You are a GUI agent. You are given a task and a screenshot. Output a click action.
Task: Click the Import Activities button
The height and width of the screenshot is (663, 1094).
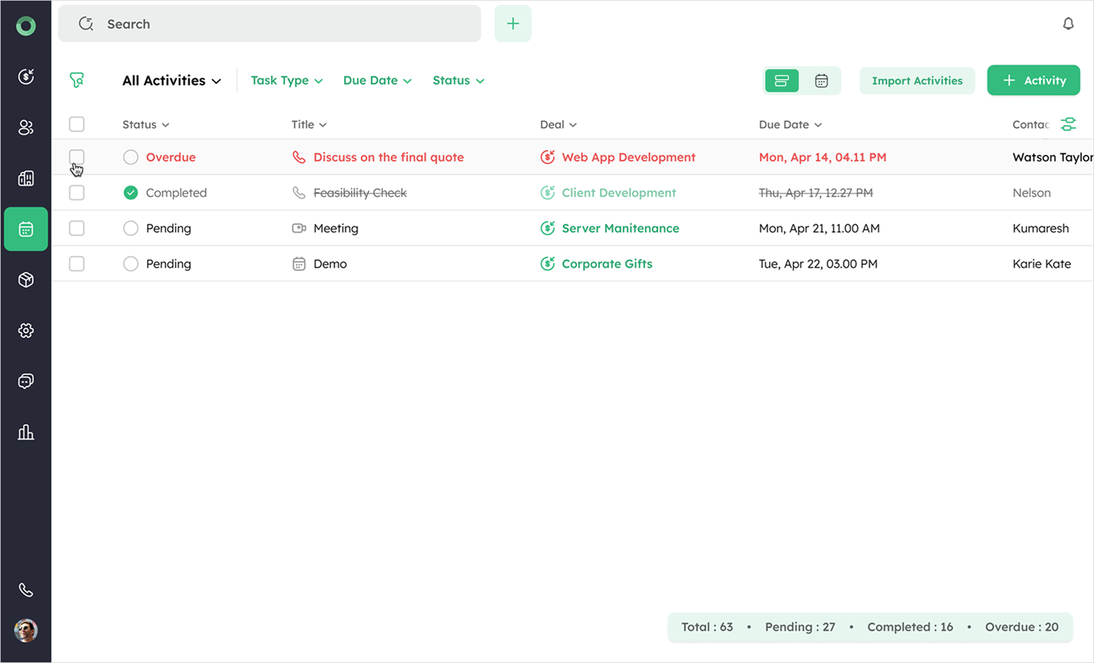click(x=917, y=81)
